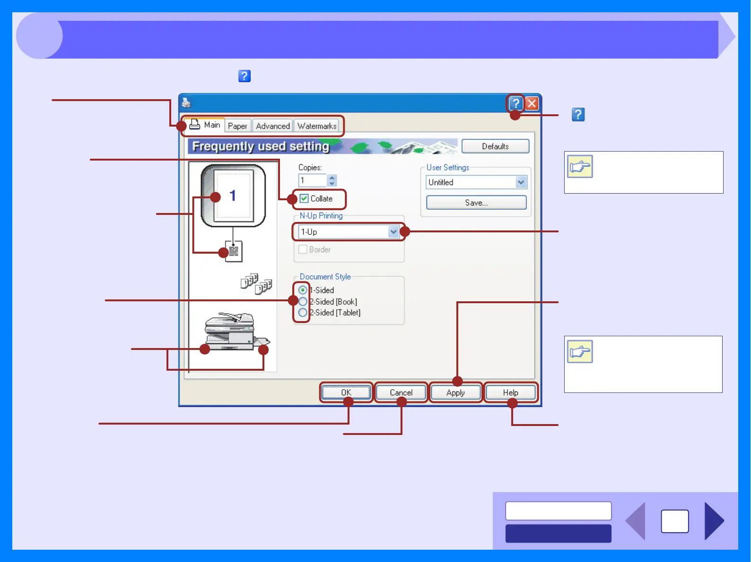Switch to the Main tab
Screen dimensions: 751x562
[x=204, y=125]
